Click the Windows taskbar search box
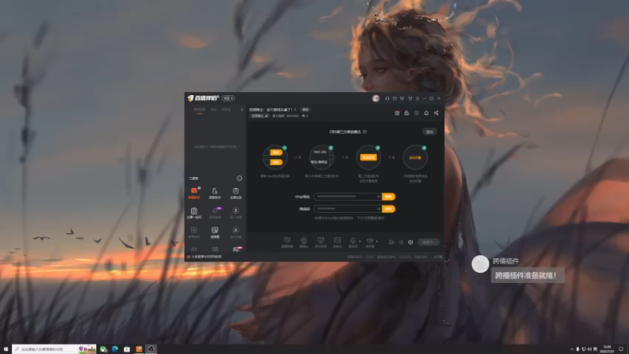Image resolution: width=629 pixels, height=354 pixels. click(x=54, y=349)
